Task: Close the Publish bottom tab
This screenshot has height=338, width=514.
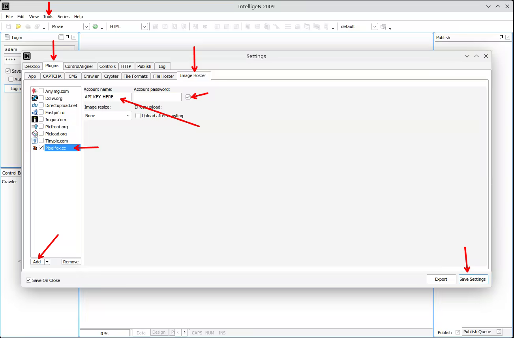Action: click(458, 332)
